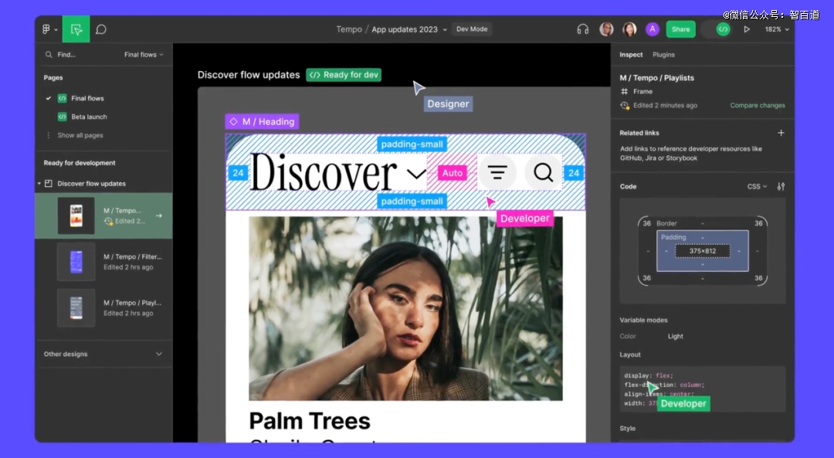
Task: Click the edited history icon under Frame
Action: click(625, 105)
